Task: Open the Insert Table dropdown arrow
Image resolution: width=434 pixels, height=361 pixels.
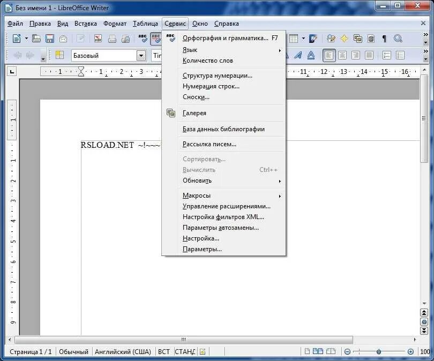Action: (x=303, y=39)
